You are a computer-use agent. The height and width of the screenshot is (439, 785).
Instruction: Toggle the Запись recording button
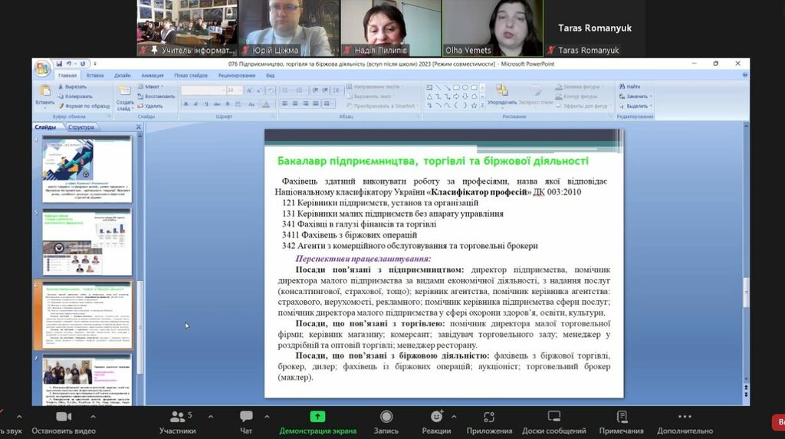(386, 417)
